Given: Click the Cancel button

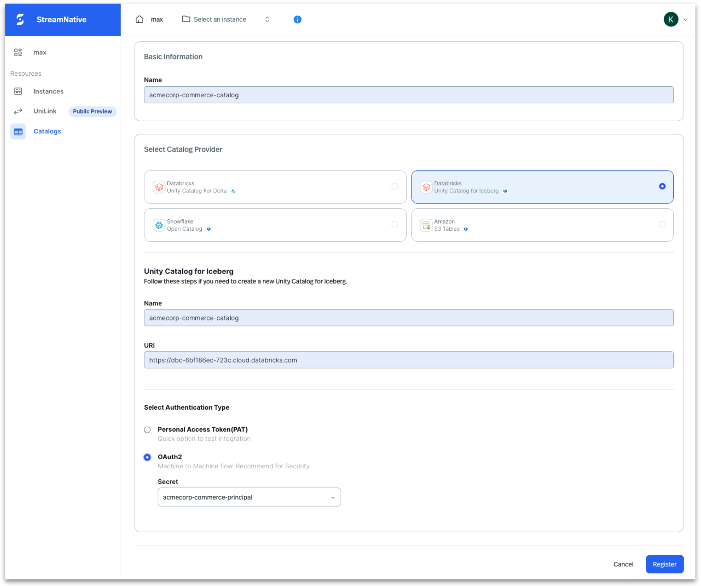Looking at the screenshot, I should [x=623, y=564].
